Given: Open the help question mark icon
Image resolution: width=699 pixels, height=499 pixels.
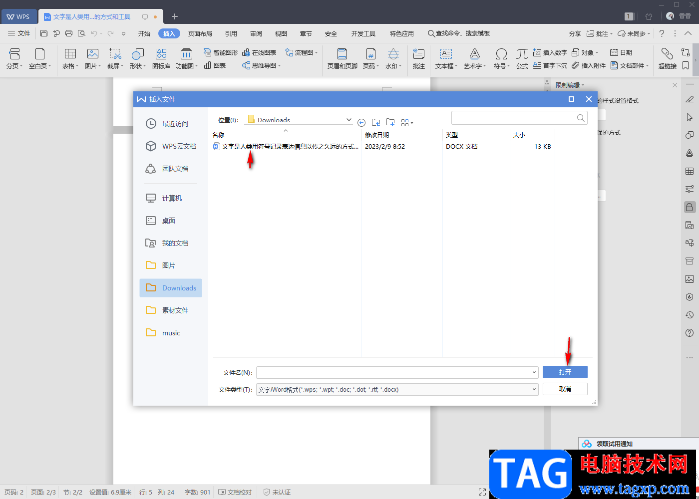Looking at the screenshot, I should 662,33.
